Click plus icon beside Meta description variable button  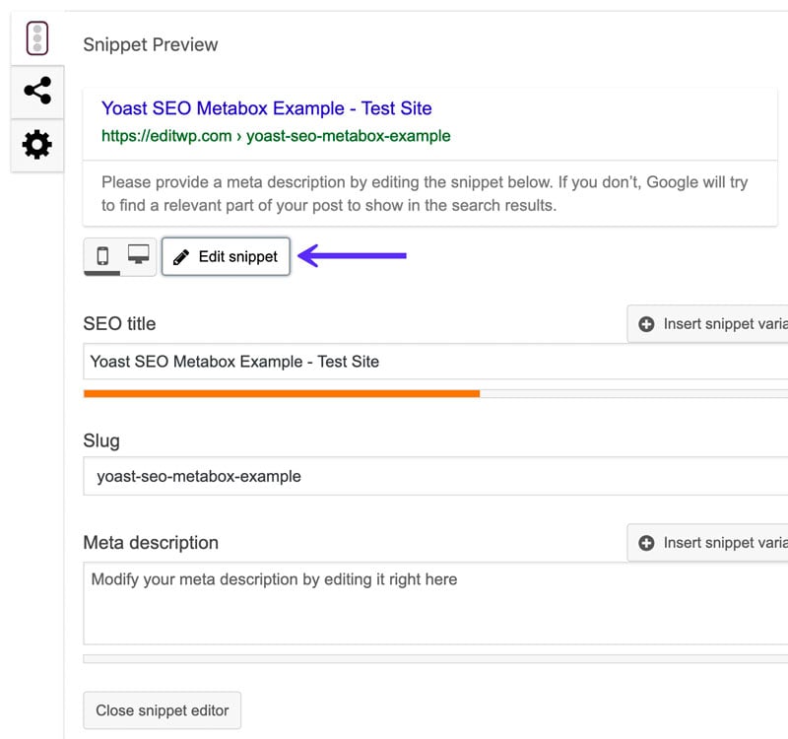coord(646,543)
